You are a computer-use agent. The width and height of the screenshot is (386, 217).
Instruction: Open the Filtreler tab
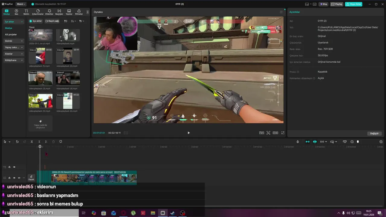coord(79,12)
